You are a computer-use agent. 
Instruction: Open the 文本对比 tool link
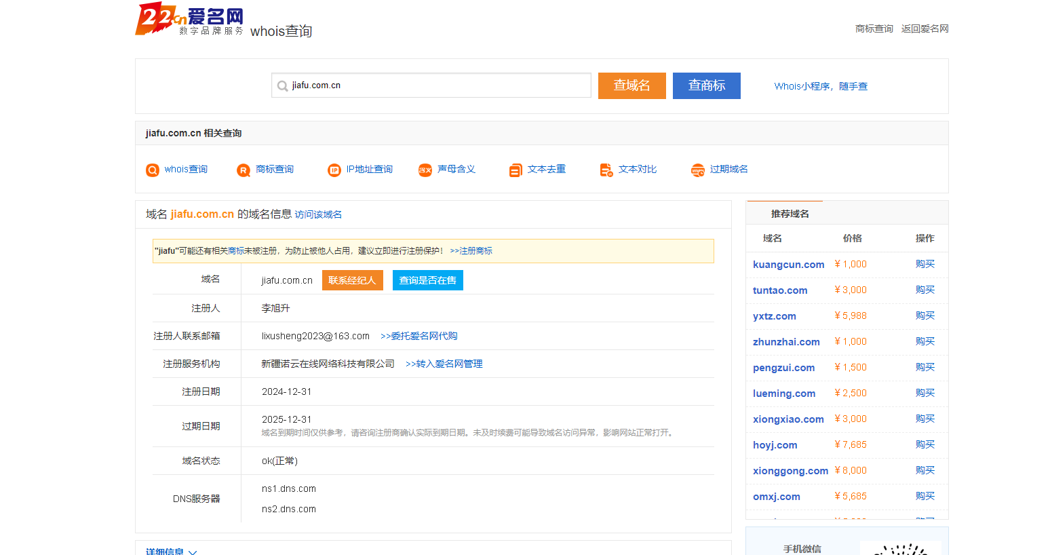(638, 169)
